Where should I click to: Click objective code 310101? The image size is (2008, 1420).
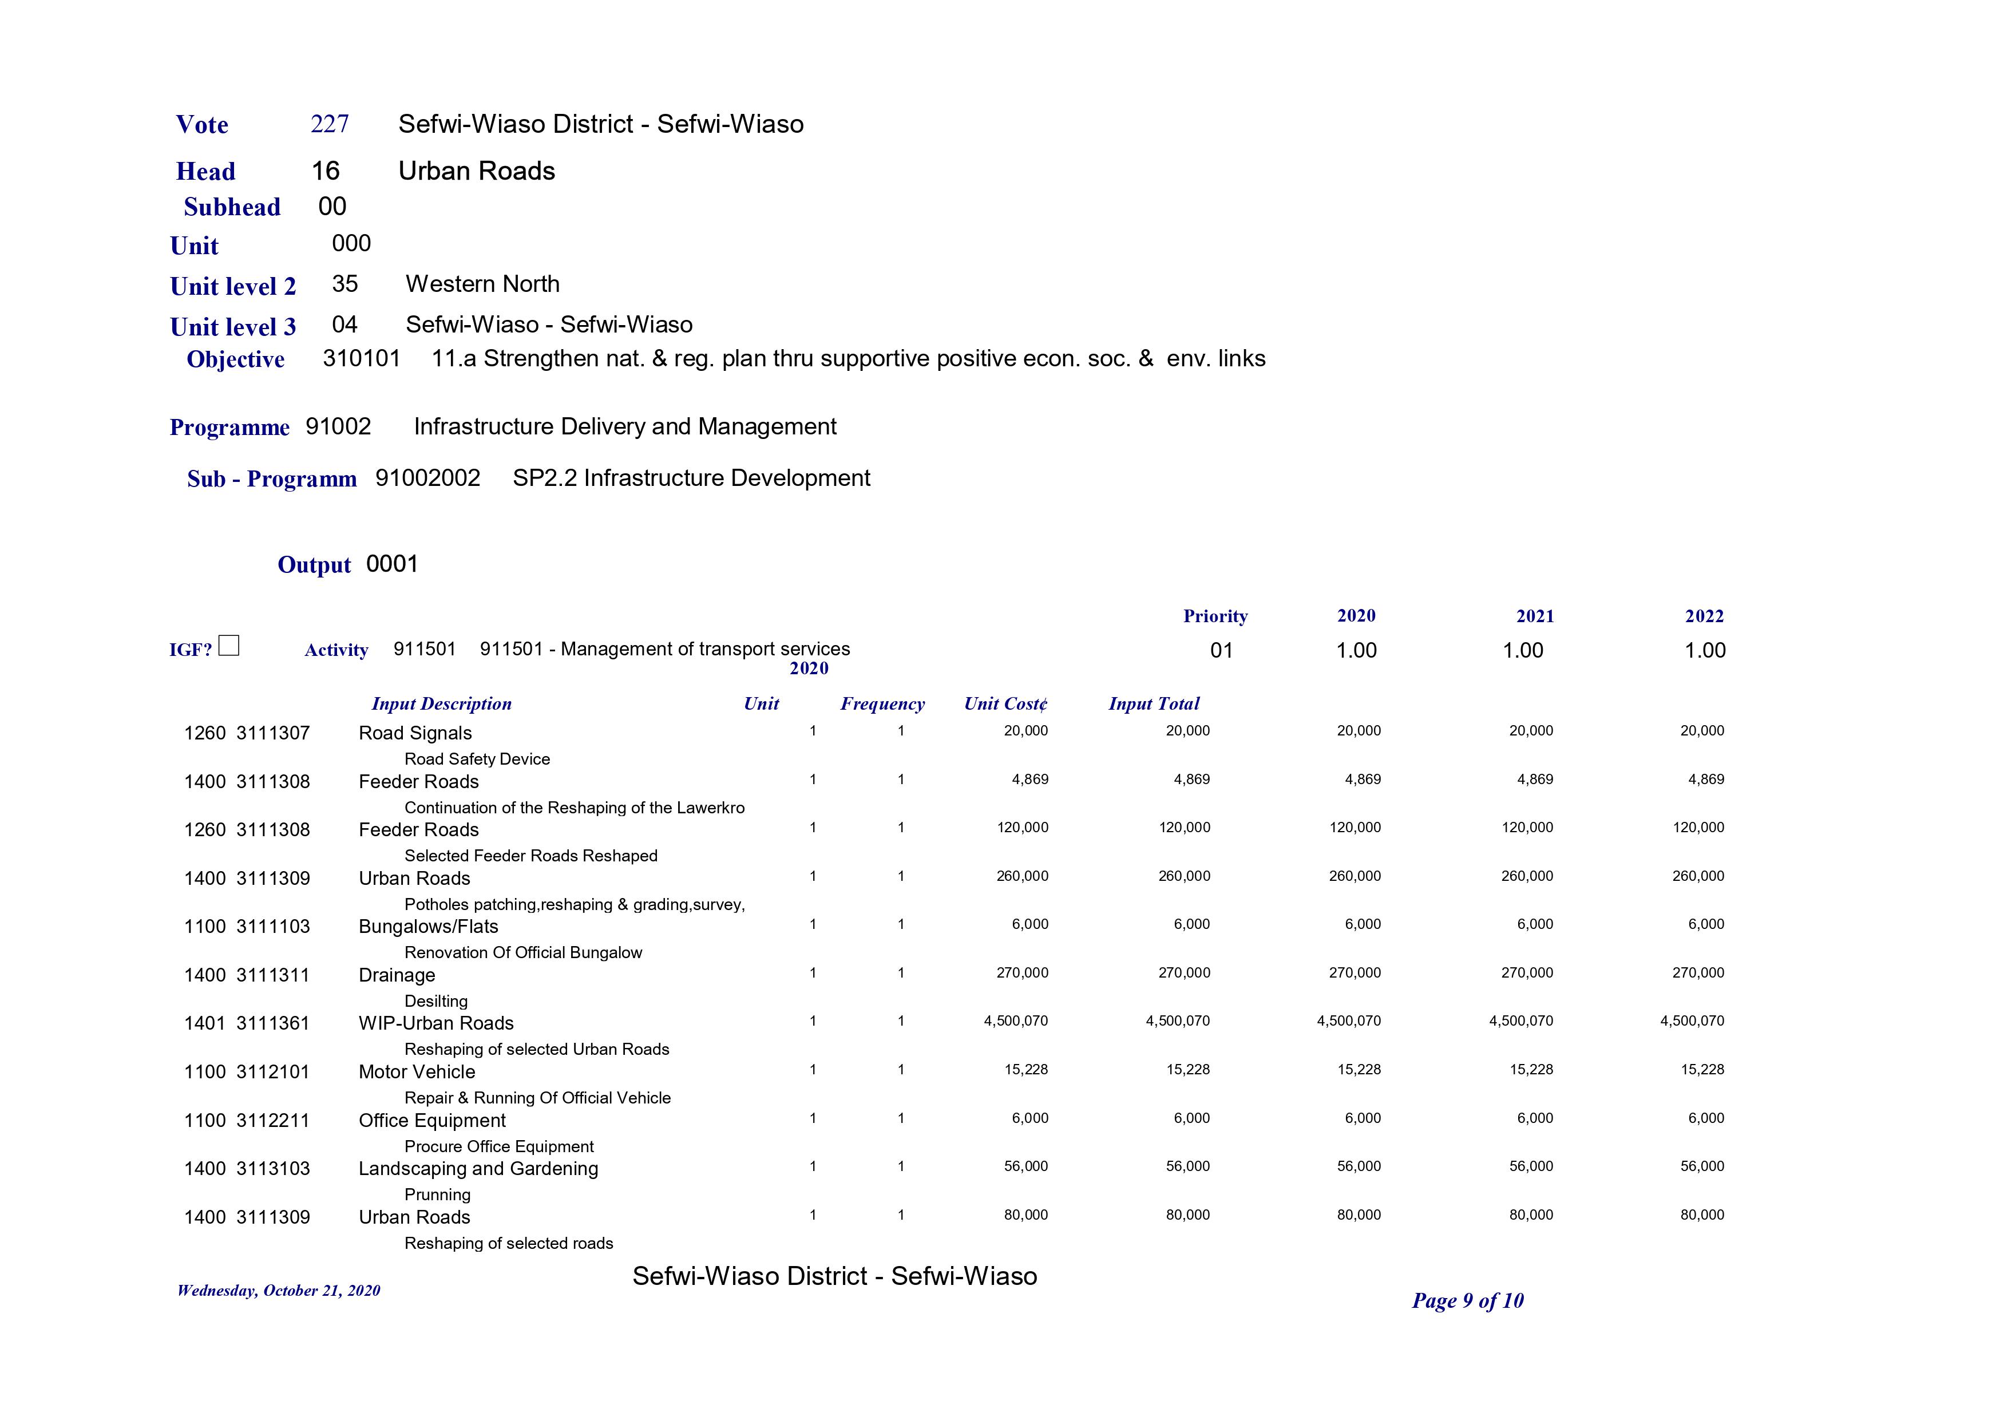click(x=361, y=359)
